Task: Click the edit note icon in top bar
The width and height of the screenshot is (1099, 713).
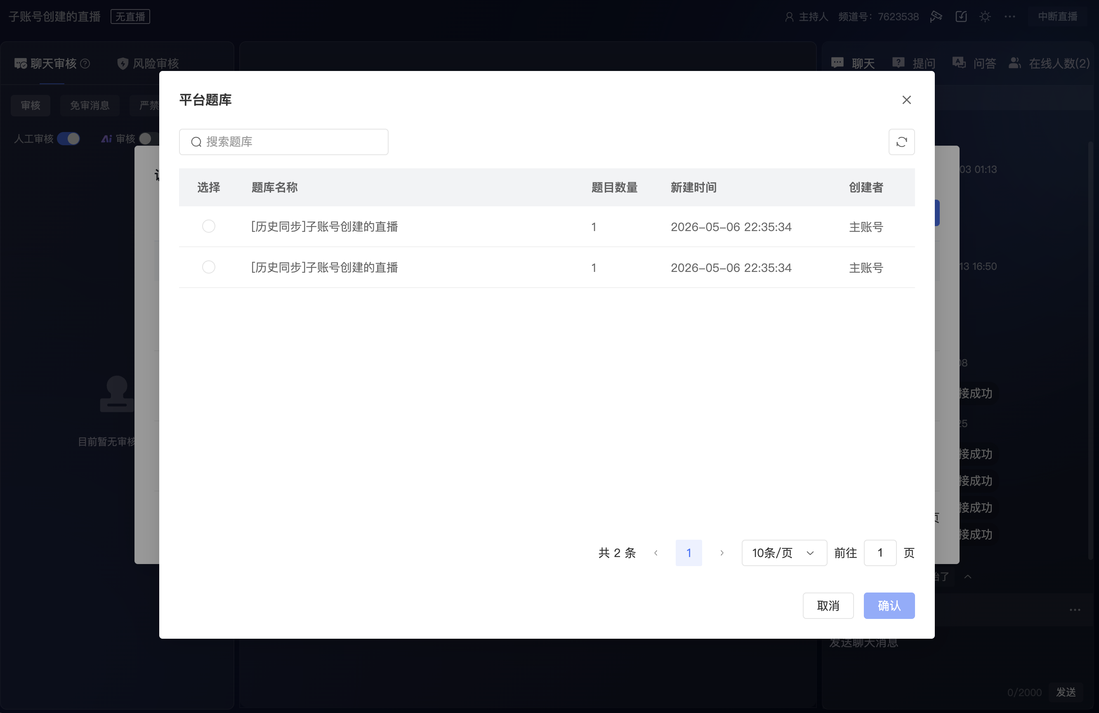Action: click(961, 17)
